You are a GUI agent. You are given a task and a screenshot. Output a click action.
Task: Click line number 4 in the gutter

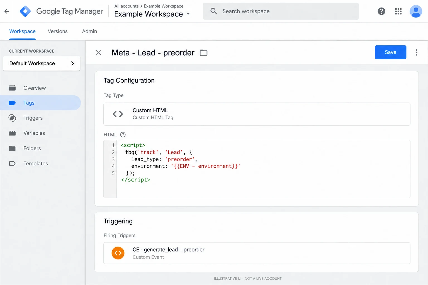tap(113, 166)
